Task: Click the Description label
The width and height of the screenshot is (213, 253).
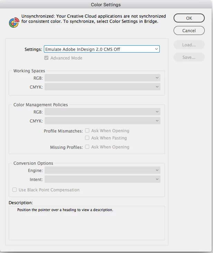Action: [21, 203]
